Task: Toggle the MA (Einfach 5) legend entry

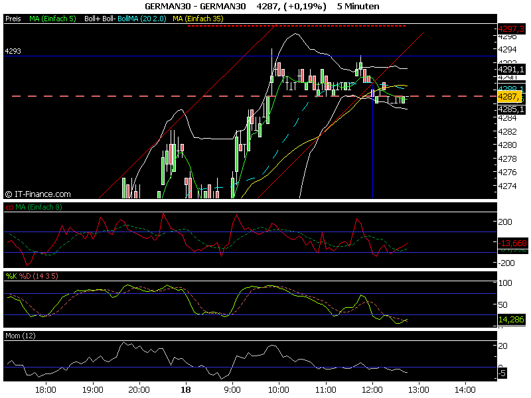Action: [53, 19]
